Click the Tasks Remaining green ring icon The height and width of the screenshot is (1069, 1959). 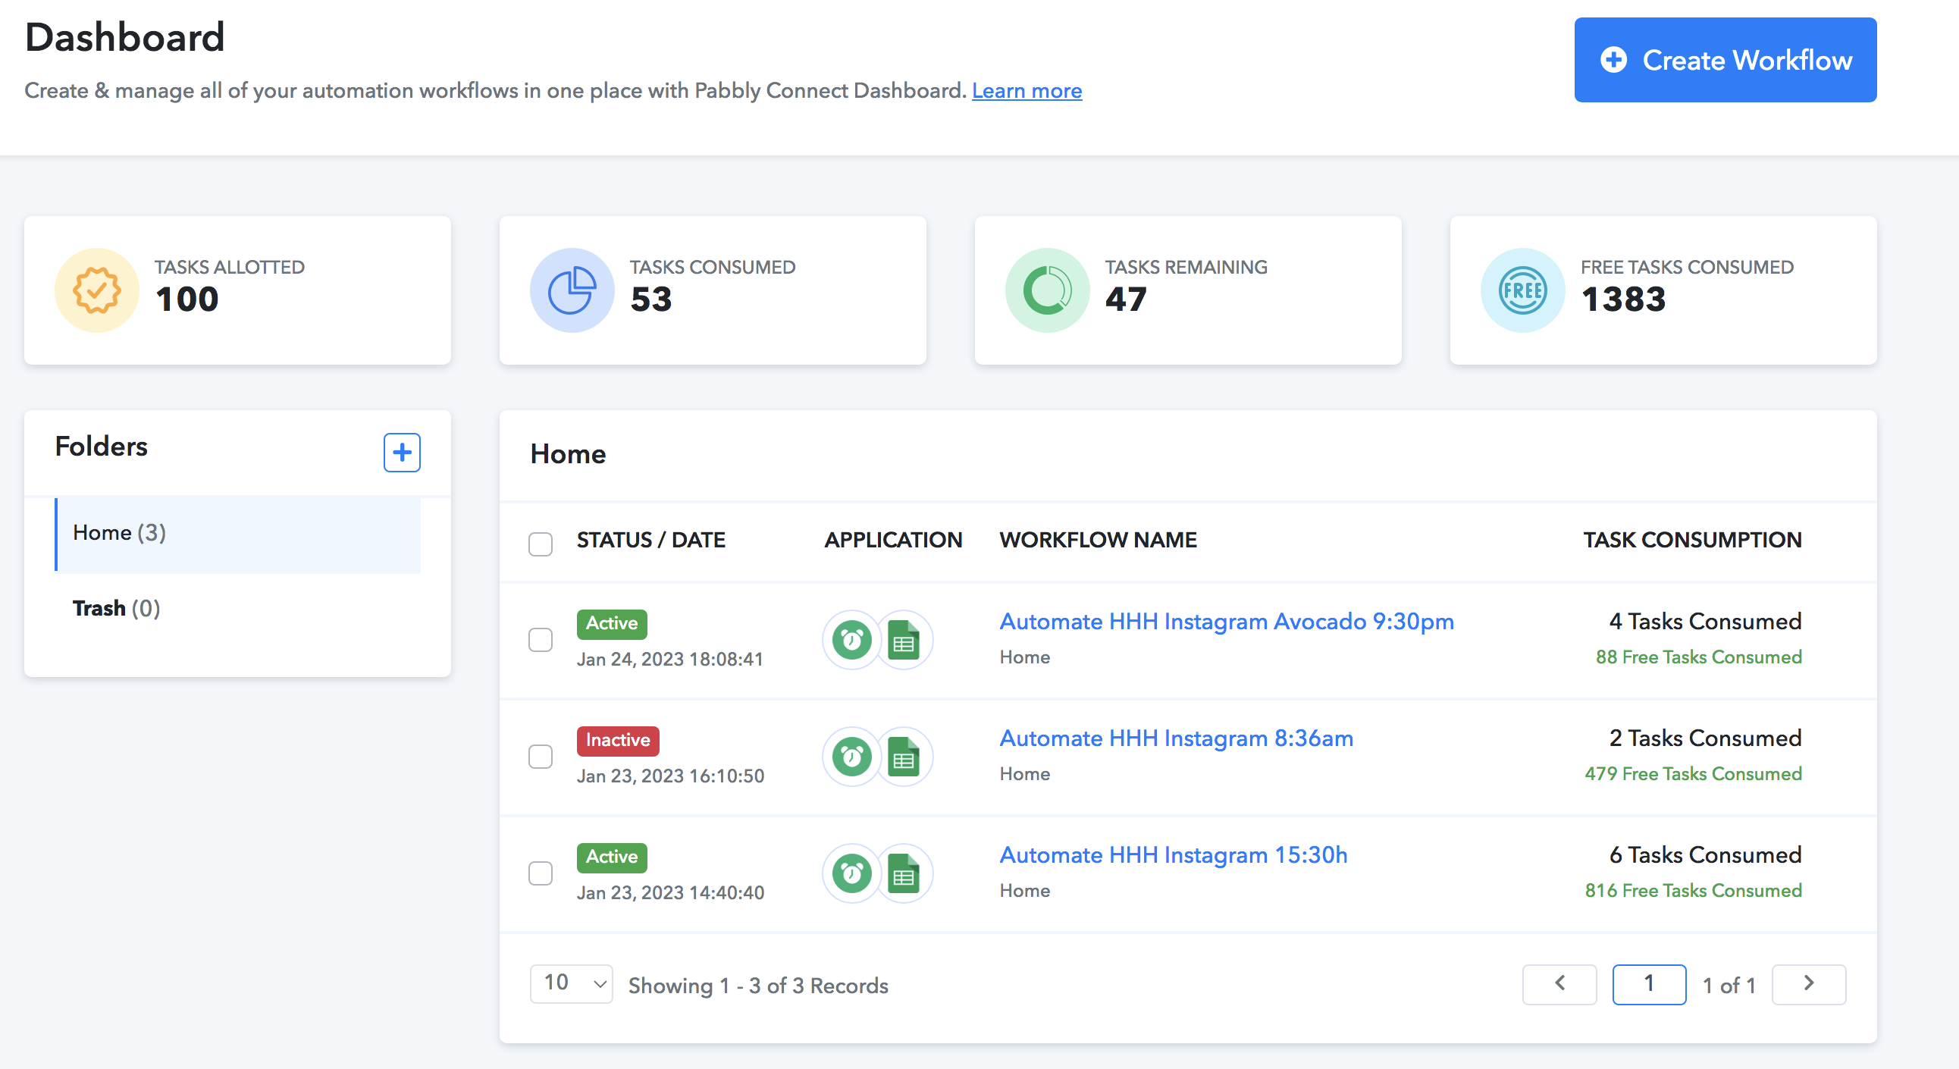[1047, 290]
